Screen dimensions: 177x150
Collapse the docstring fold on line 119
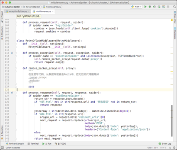[x=16, y=71]
